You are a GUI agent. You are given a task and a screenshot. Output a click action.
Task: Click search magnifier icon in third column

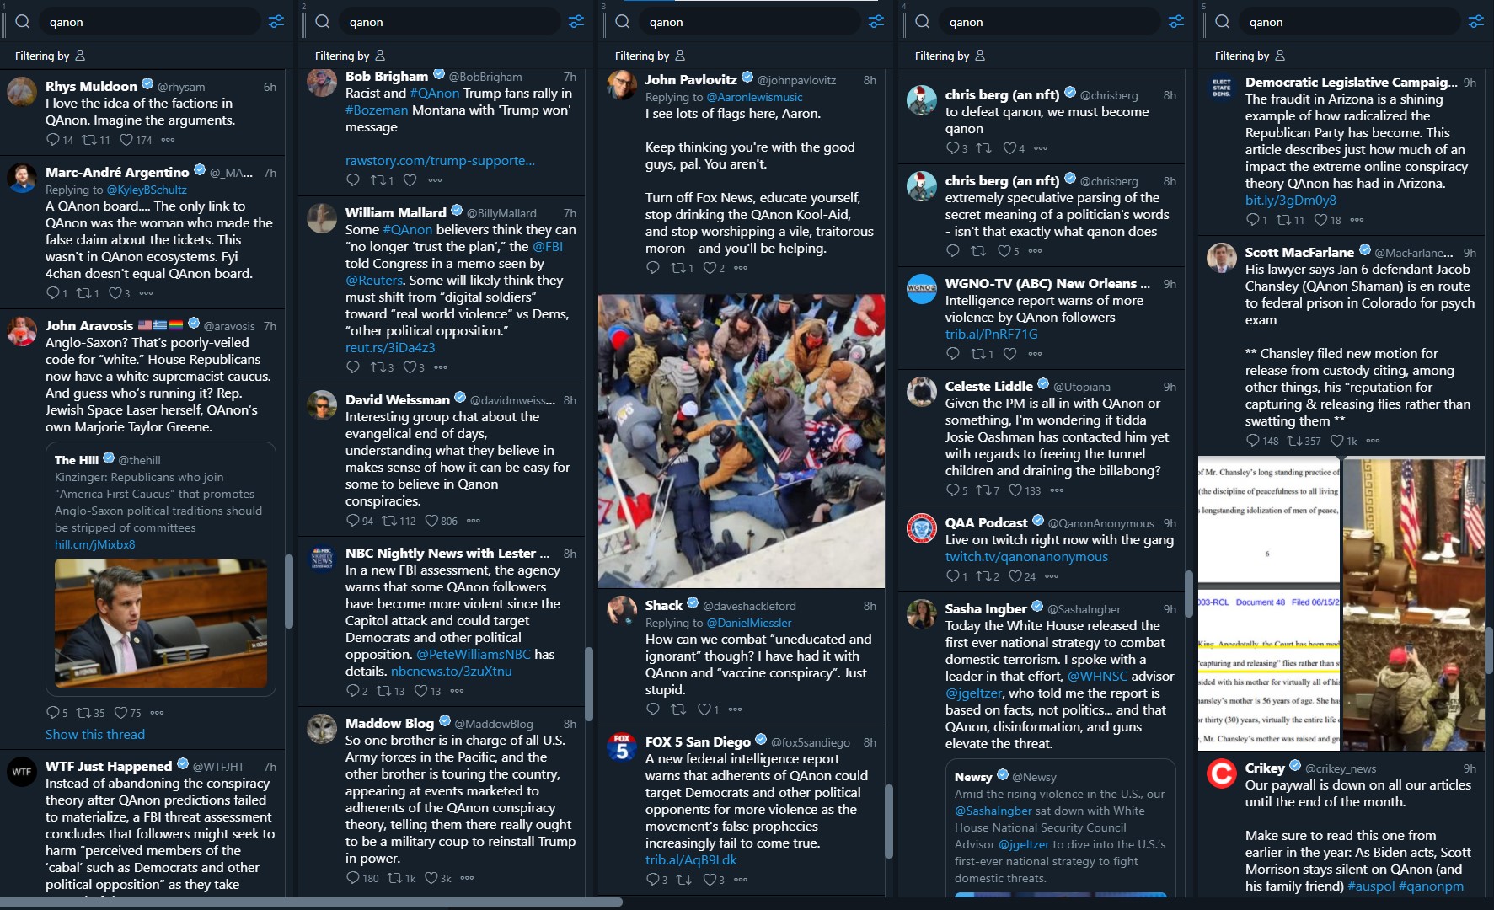(x=623, y=22)
